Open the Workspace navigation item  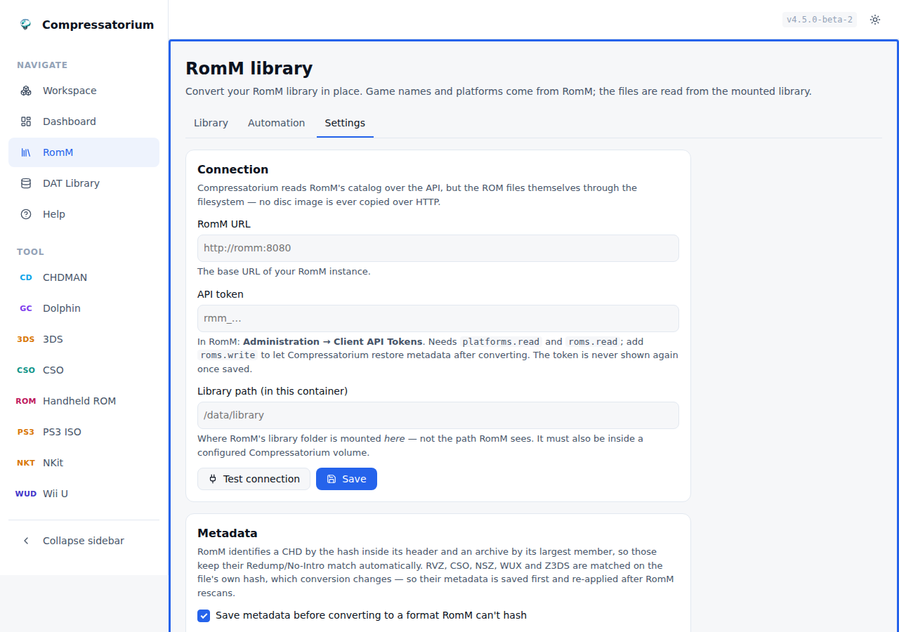click(x=84, y=91)
